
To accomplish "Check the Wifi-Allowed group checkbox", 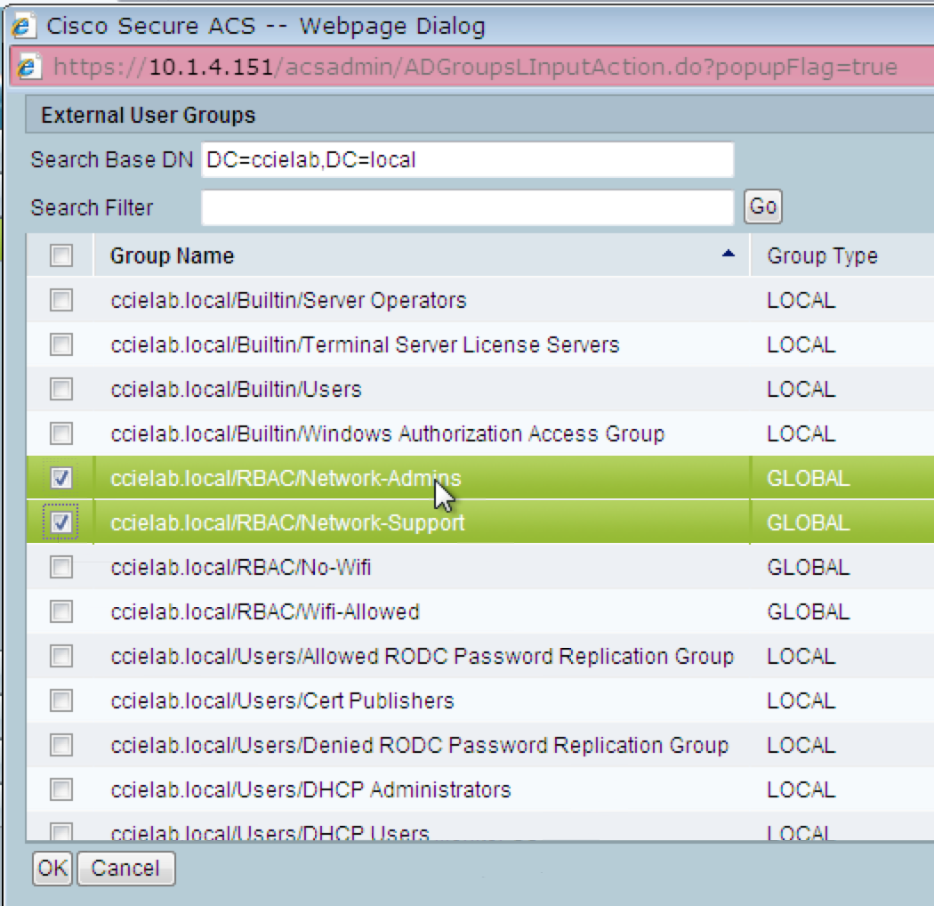I will coord(60,611).
